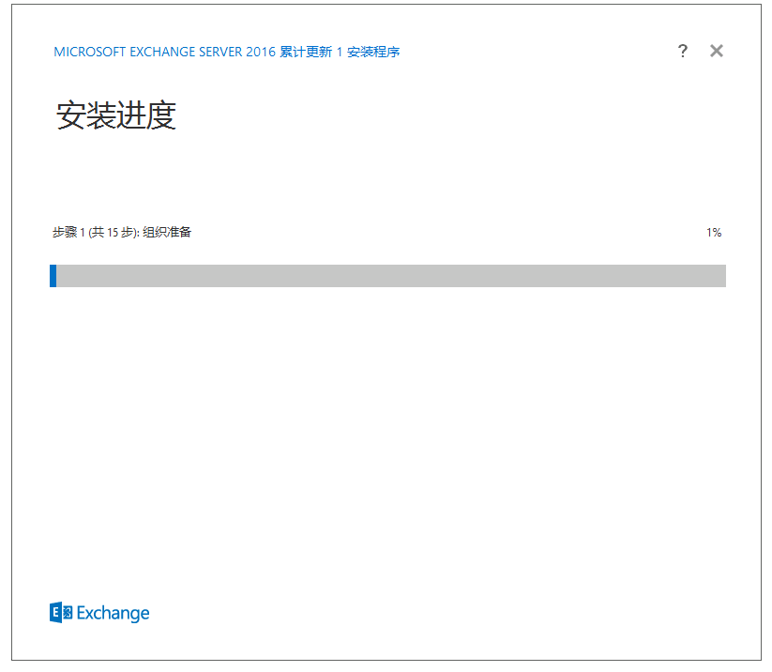Click the Microsoft Exchange Server 2016 setup title text

[226, 52]
